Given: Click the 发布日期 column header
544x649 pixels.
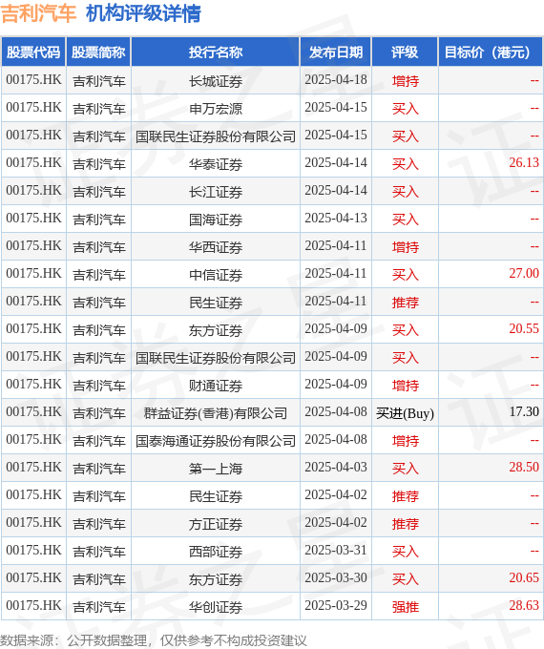Looking at the screenshot, I should (336, 52).
